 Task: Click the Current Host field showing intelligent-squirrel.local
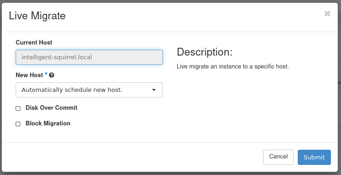[x=89, y=57]
